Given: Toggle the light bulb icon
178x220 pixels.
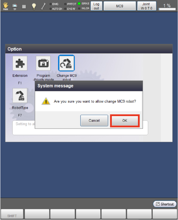Looking at the screenshot, I should (34, 6).
